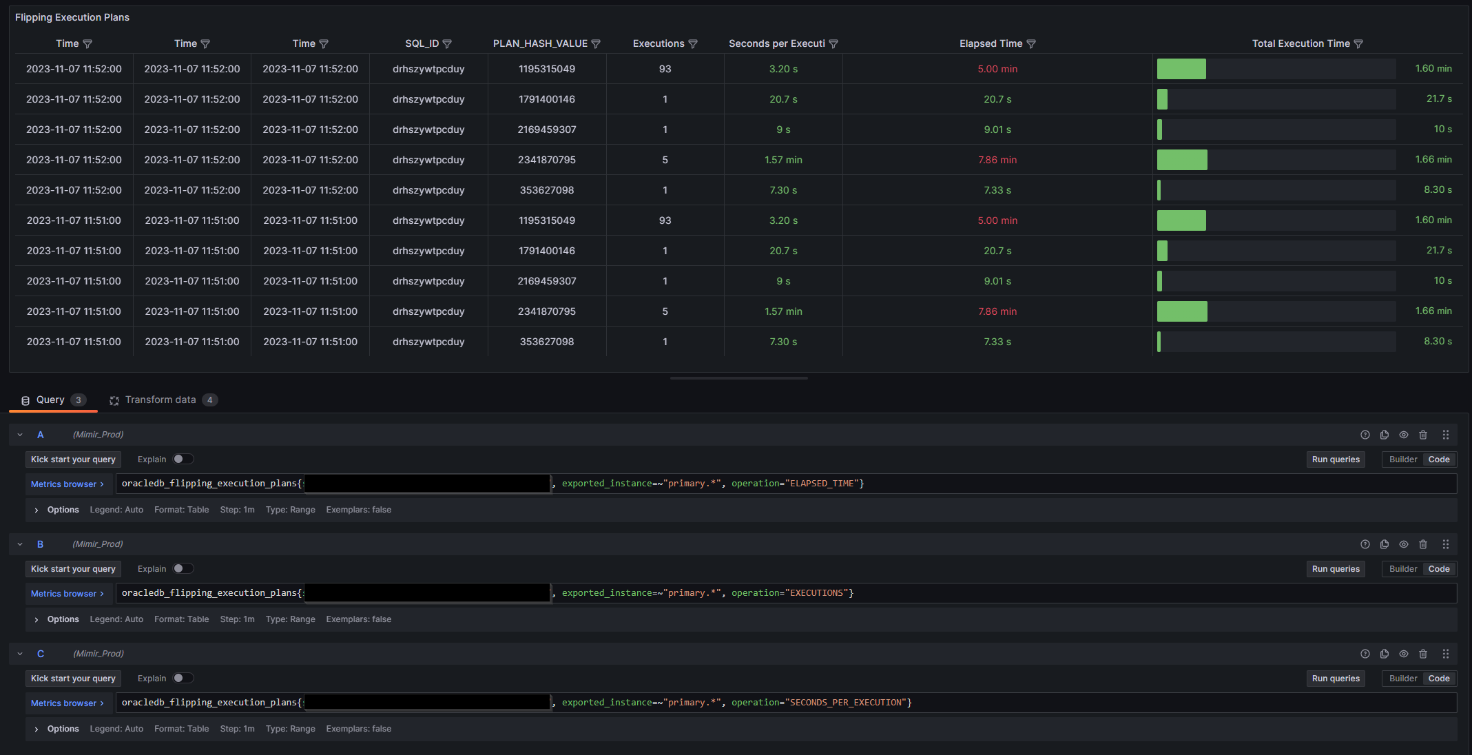Image resolution: width=1472 pixels, height=755 pixels.
Task: Sort by the Executions column header
Action: pos(659,43)
